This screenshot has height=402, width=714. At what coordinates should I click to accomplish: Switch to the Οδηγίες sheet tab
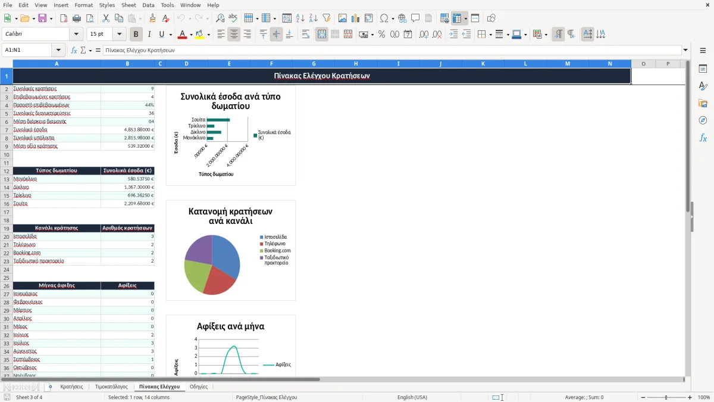click(x=199, y=387)
